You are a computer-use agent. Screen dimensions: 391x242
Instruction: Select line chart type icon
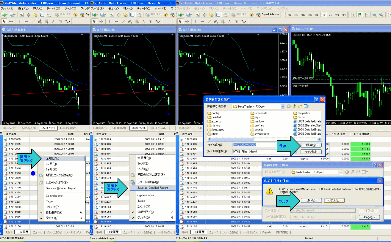(366, 15)
